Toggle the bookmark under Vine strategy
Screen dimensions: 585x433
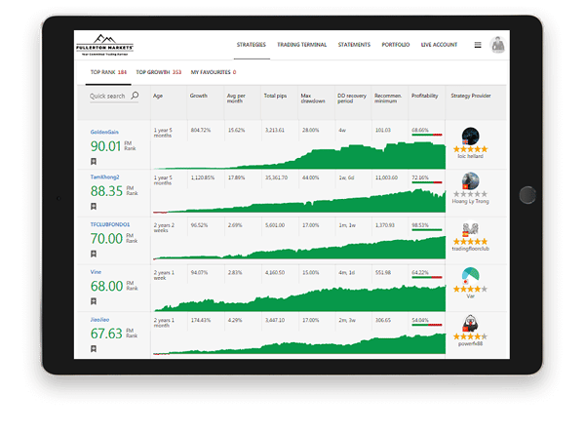(94, 301)
